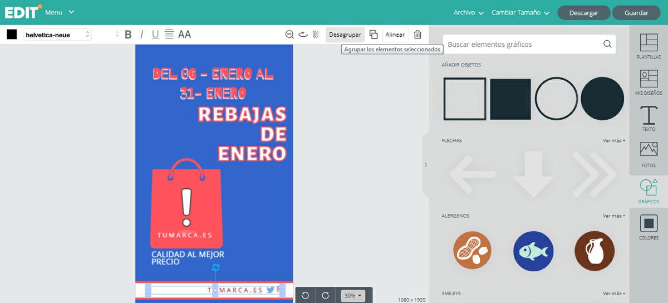Open the Texto tool in sidebar
Screen dimensions: 668x303
point(649,118)
